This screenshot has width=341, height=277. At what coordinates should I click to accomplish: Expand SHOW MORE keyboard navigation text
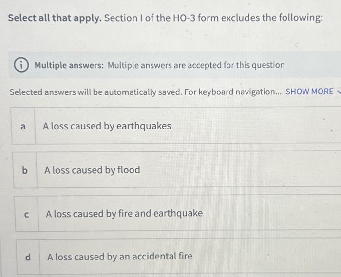pos(309,92)
